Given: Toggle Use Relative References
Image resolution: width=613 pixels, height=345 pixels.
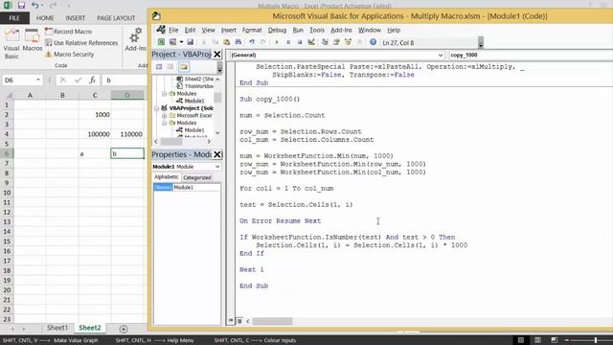Looking at the screenshot, I should tap(81, 42).
